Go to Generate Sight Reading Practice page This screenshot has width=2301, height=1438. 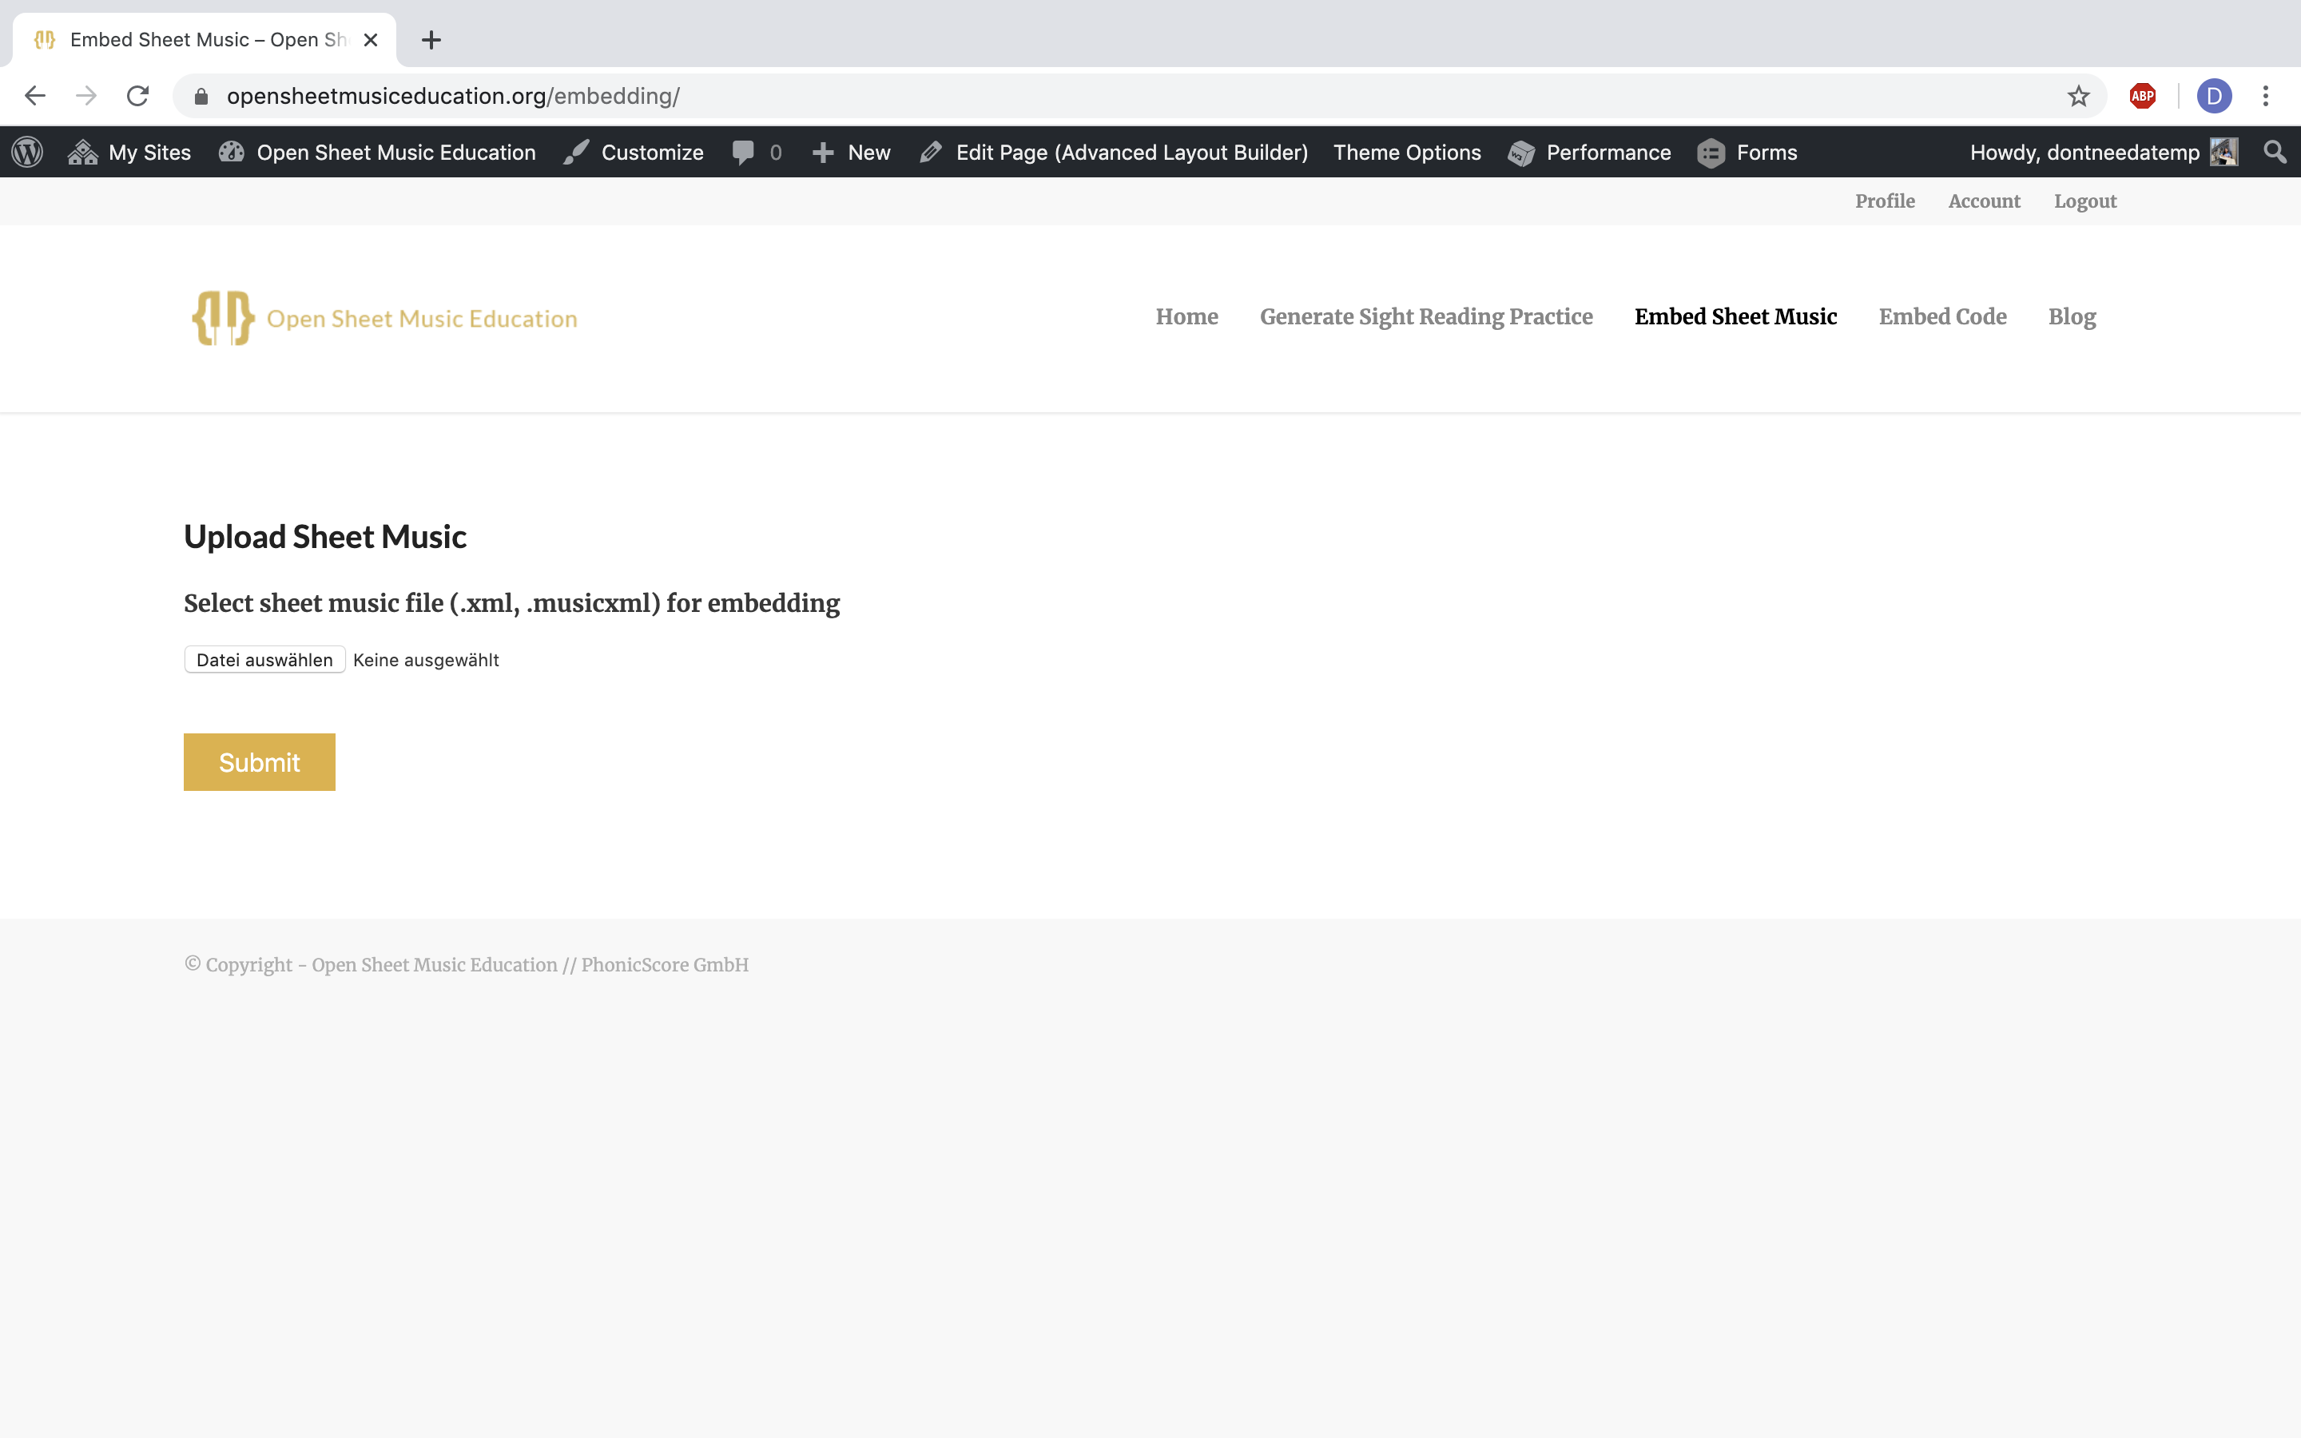[1425, 316]
